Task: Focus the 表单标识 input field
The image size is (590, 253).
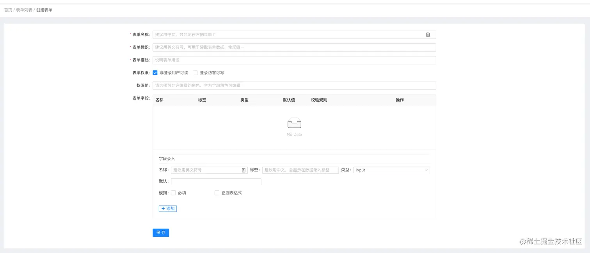Action: (294, 47)
